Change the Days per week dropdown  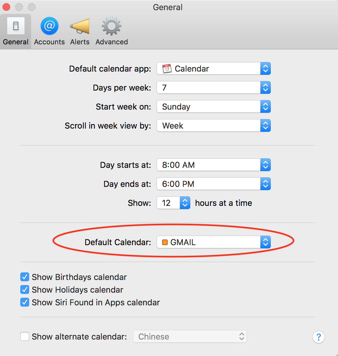(265, 87)
